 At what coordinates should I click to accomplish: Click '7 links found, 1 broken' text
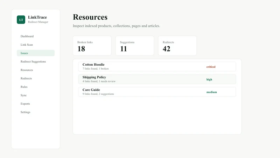96,68
